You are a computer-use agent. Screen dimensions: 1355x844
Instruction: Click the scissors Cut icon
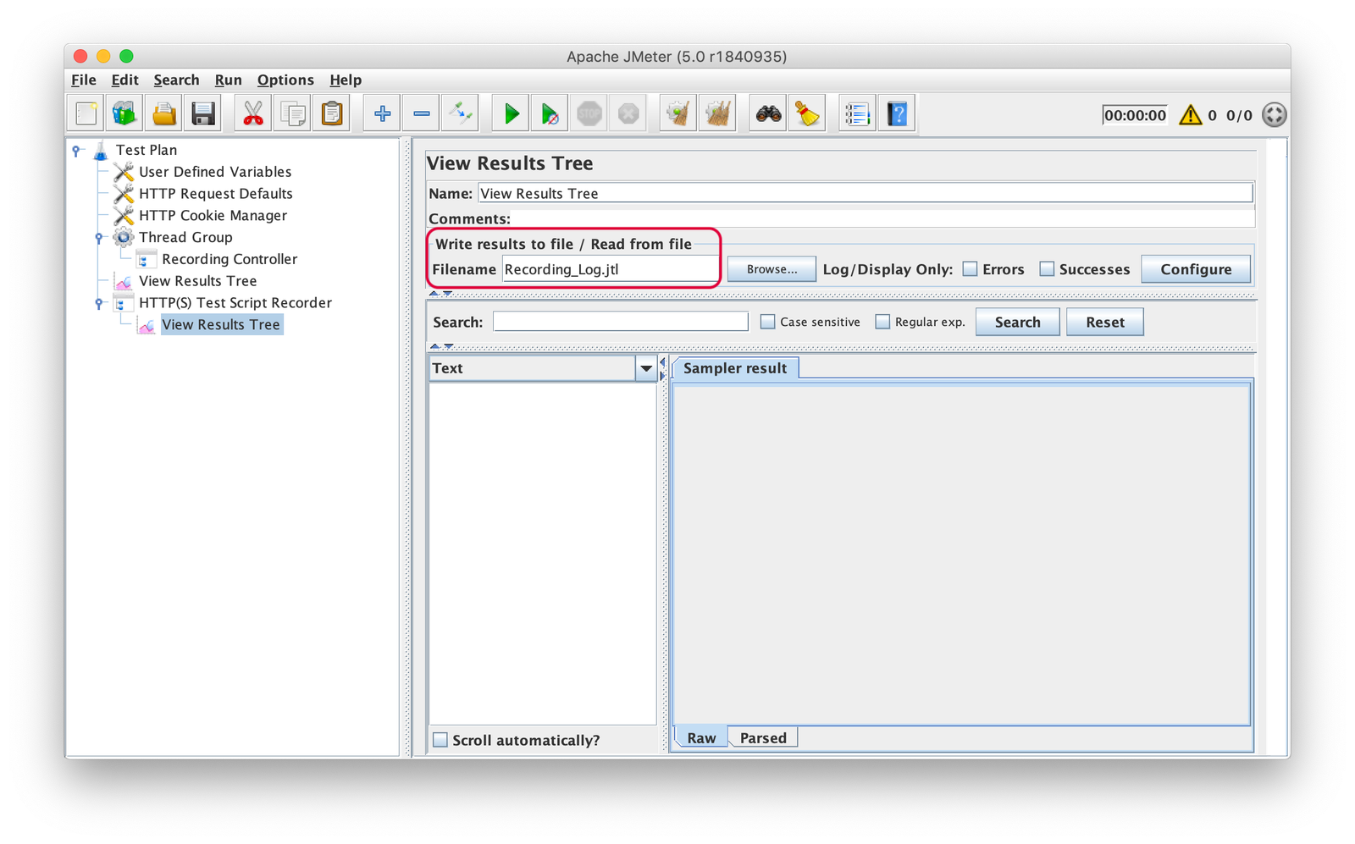pyautogui.click(x=252, y=113)
